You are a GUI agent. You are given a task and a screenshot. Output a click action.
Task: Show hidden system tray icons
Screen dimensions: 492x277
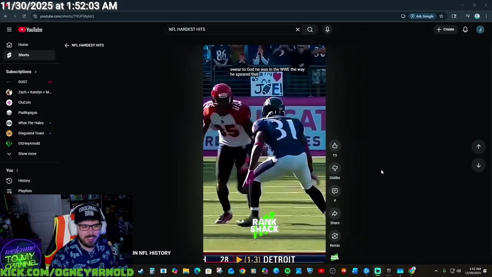click(436, 271)
